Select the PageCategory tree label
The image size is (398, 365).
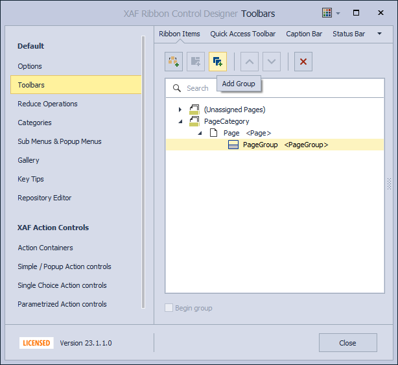pyautogui.click(x=226, y=121)
